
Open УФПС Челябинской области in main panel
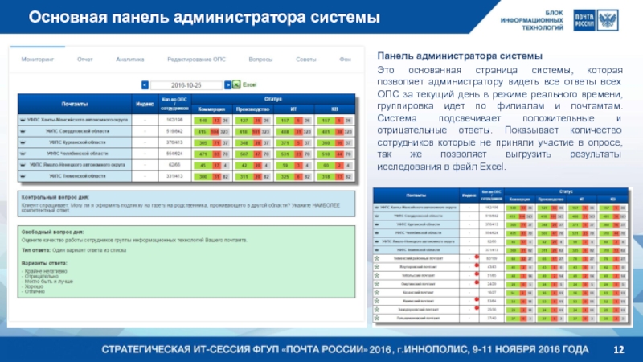coord(77,154)
